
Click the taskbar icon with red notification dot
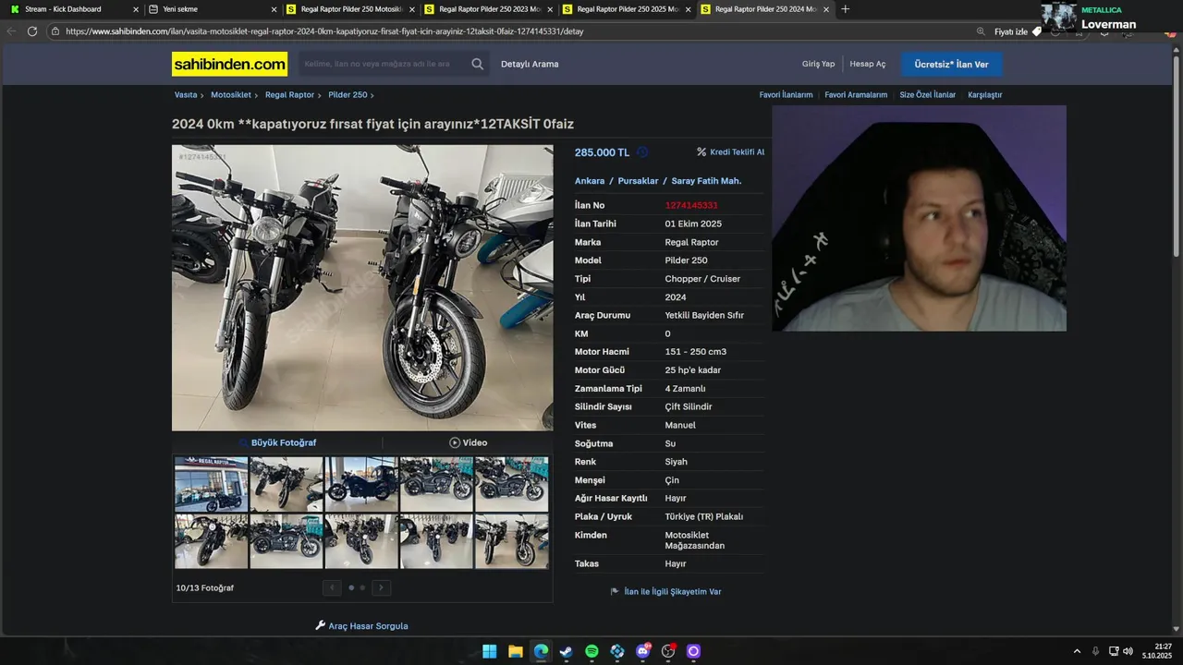tap(668, 651)
